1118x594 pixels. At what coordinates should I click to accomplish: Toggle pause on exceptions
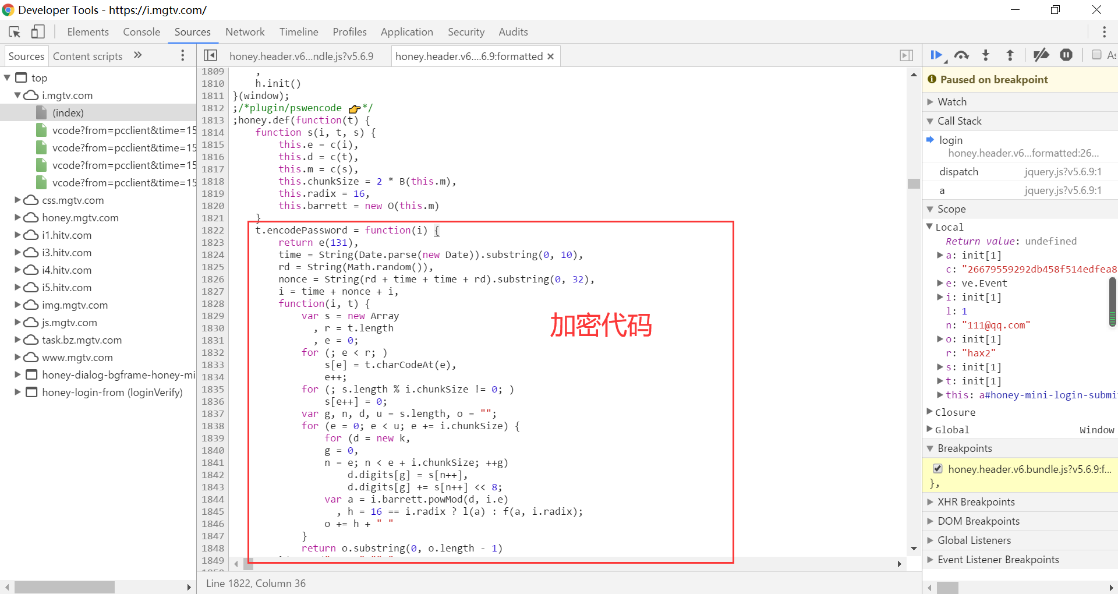click(1066, 55)
